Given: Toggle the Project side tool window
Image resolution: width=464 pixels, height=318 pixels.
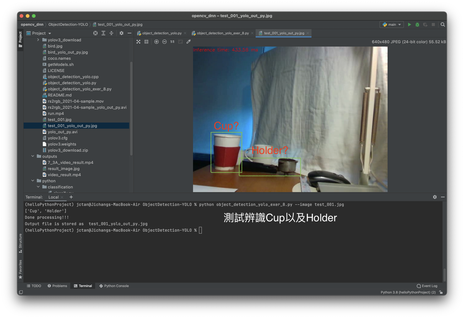Looking at the screenshot, I should (x=20, y=40).
